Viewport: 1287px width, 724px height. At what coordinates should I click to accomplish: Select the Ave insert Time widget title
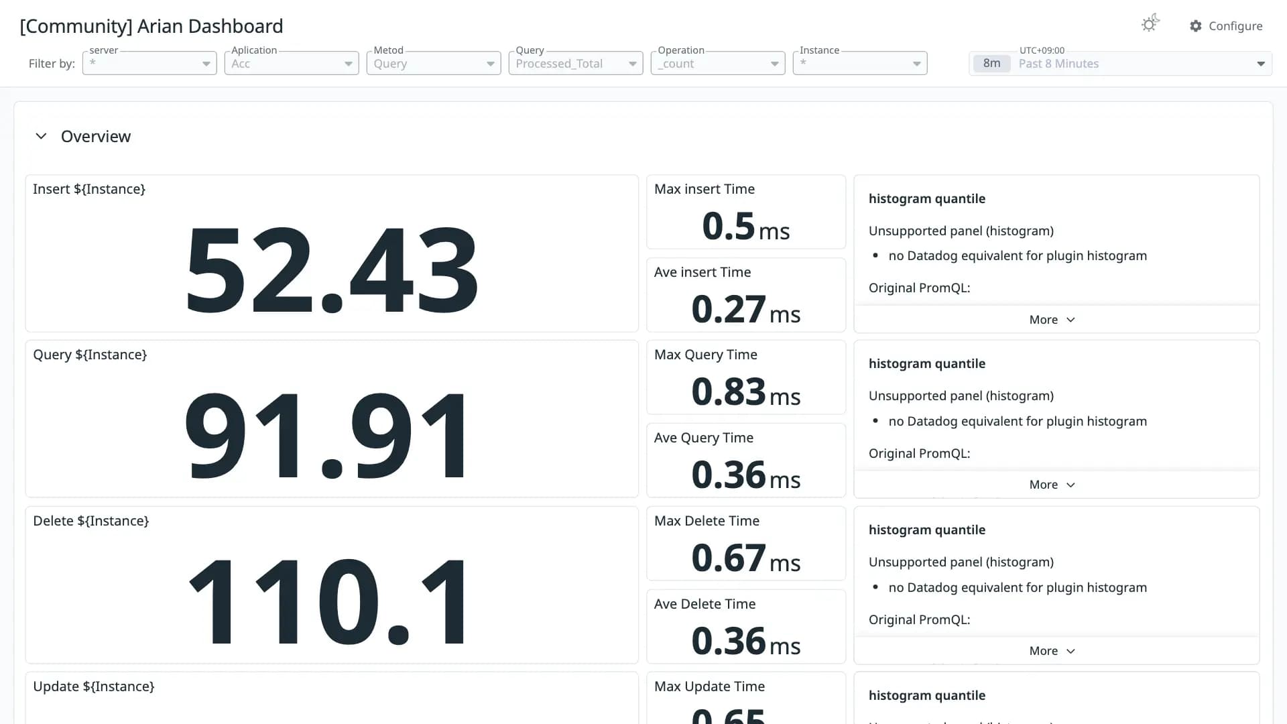702,272
